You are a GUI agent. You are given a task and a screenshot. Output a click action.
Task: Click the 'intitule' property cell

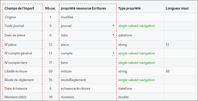66,71
